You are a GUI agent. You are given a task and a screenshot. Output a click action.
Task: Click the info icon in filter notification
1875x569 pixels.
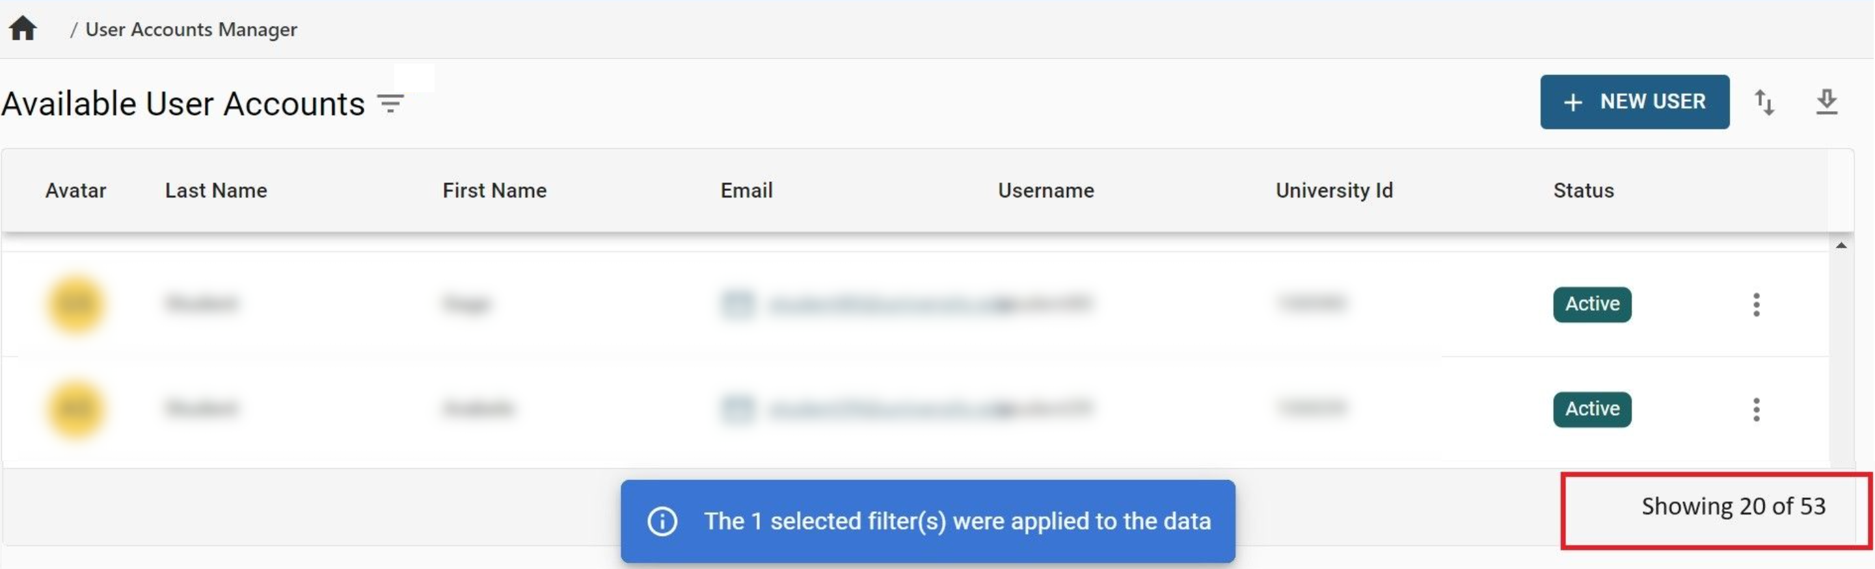pos(662,521)
